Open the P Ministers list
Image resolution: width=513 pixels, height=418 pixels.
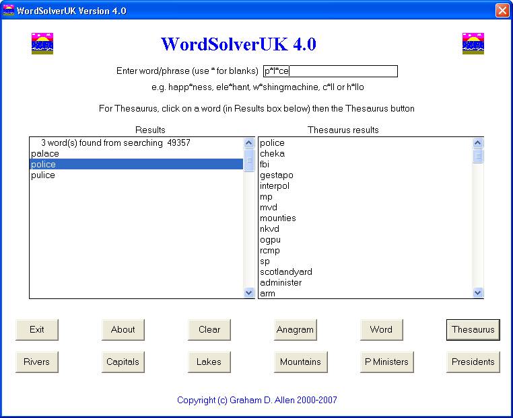pos(386,362)
